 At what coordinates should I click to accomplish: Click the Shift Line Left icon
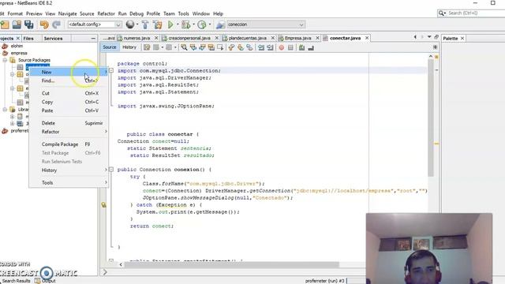point(261,47)
